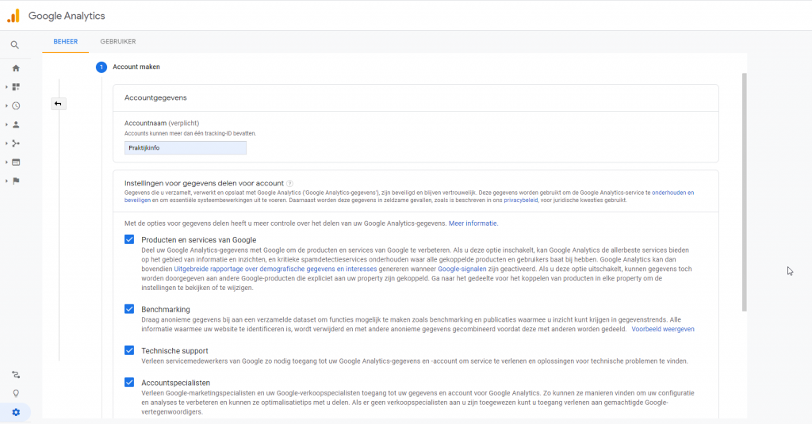
Task: Open the Google-signalen link
Action: click(x=462, y=269)
